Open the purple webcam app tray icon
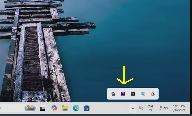This screenshot has height=116, width=192. tap(123, 94)
